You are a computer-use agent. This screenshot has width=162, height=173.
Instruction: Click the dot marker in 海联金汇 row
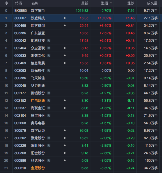(65, 108)
